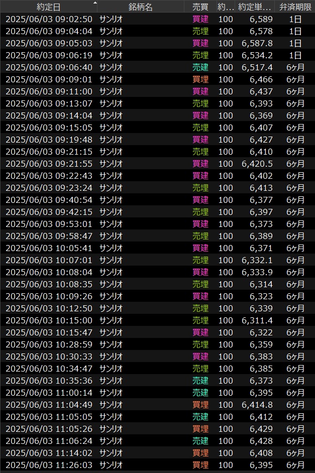Click price 6,323
315x473 pixels.
pyautogui.click(x=261, y=297)
